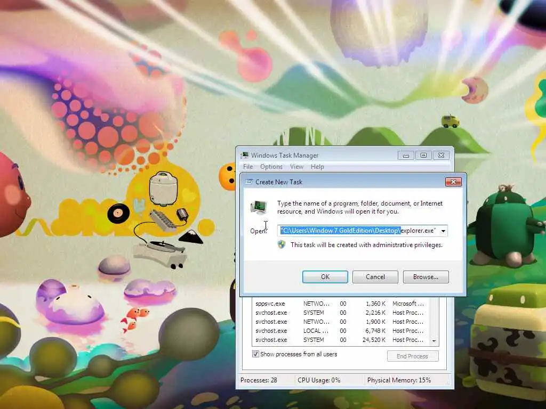Select the svchost.exe row using 1,900 K
546x409 pixels.
pyautogui.click(x=340, y=322)
